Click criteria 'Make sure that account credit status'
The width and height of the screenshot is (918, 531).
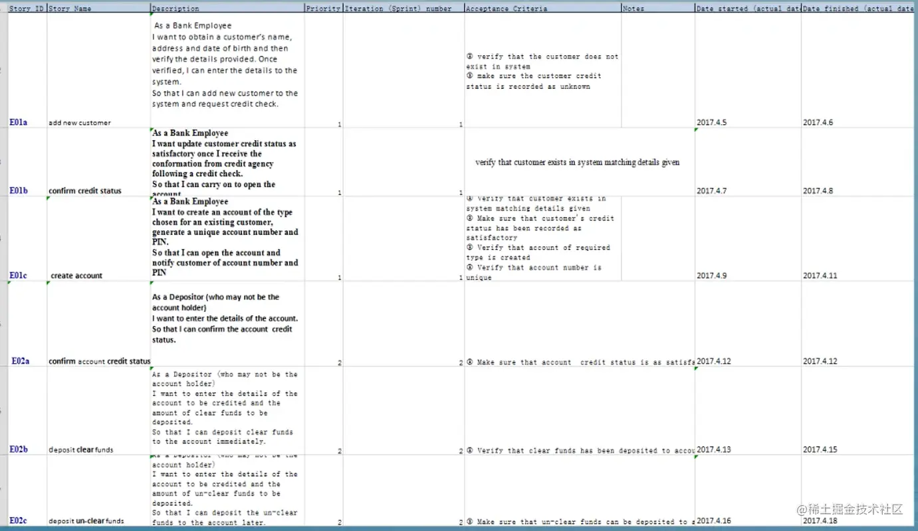580,362
